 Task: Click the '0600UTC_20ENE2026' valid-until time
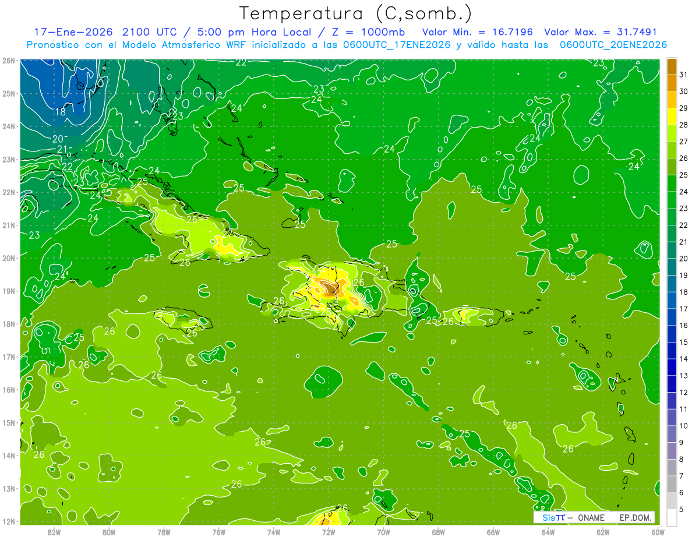coord(613,45)
